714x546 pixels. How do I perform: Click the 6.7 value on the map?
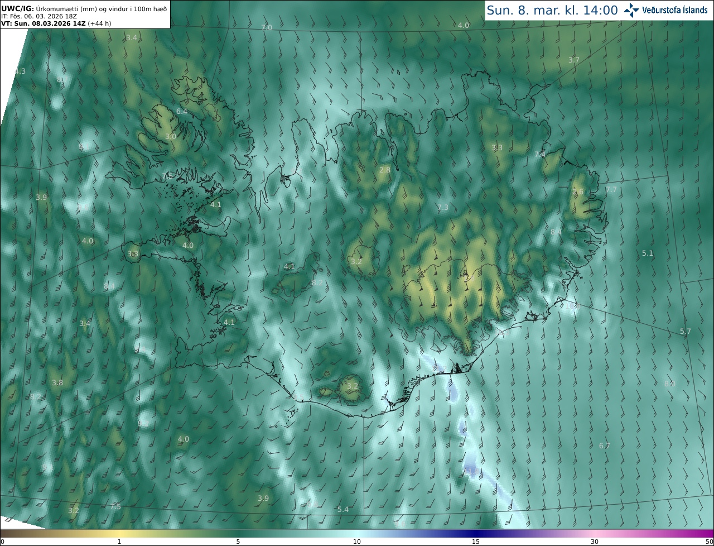click(x=605, y=446)
